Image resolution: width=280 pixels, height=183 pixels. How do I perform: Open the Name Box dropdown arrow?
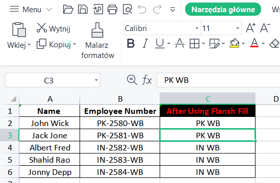coord(96,80)
